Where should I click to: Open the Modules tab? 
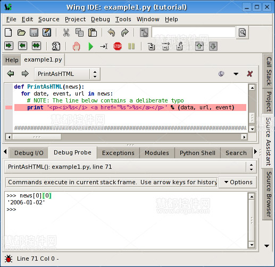click(157, 153)
